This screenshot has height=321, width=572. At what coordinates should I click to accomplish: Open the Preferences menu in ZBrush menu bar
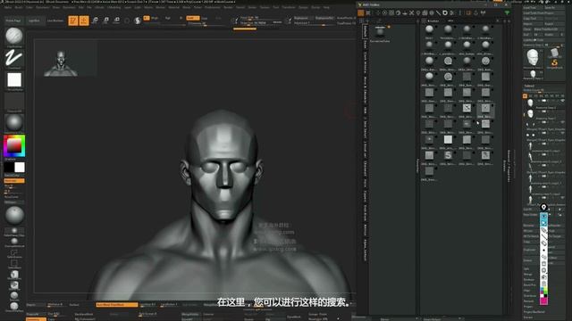pos(213,7)
